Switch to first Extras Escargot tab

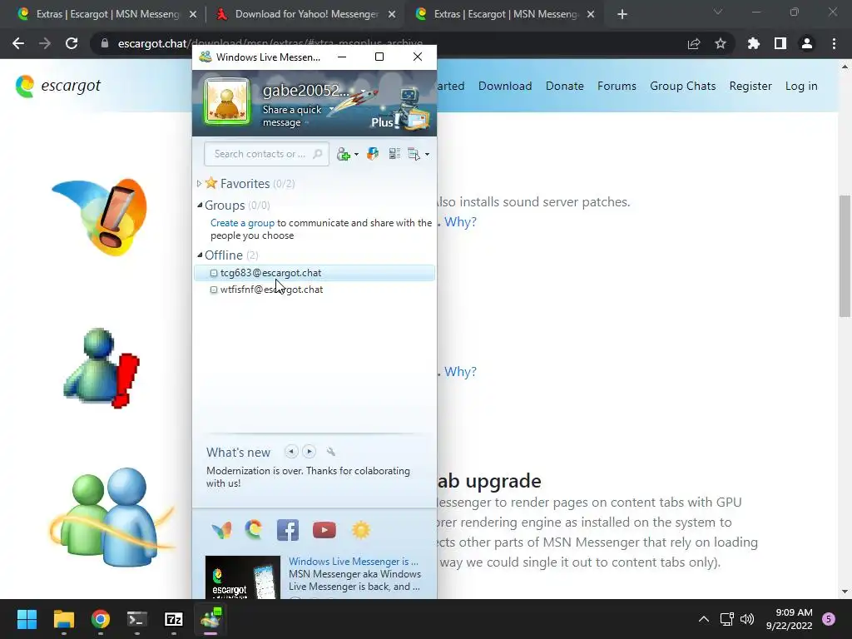tap(106, 14)
